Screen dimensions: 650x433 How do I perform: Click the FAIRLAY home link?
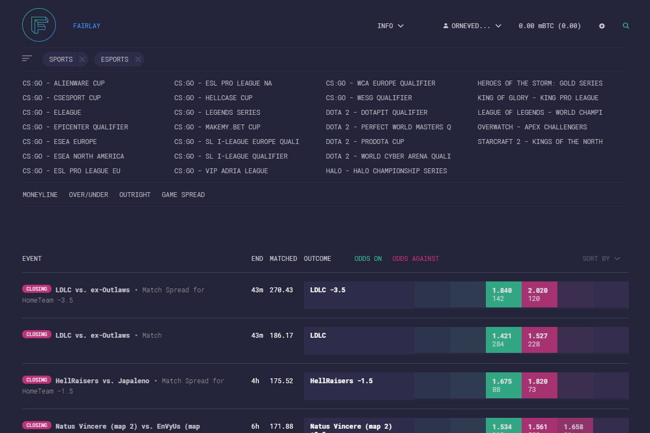click(x=87, y=26)
